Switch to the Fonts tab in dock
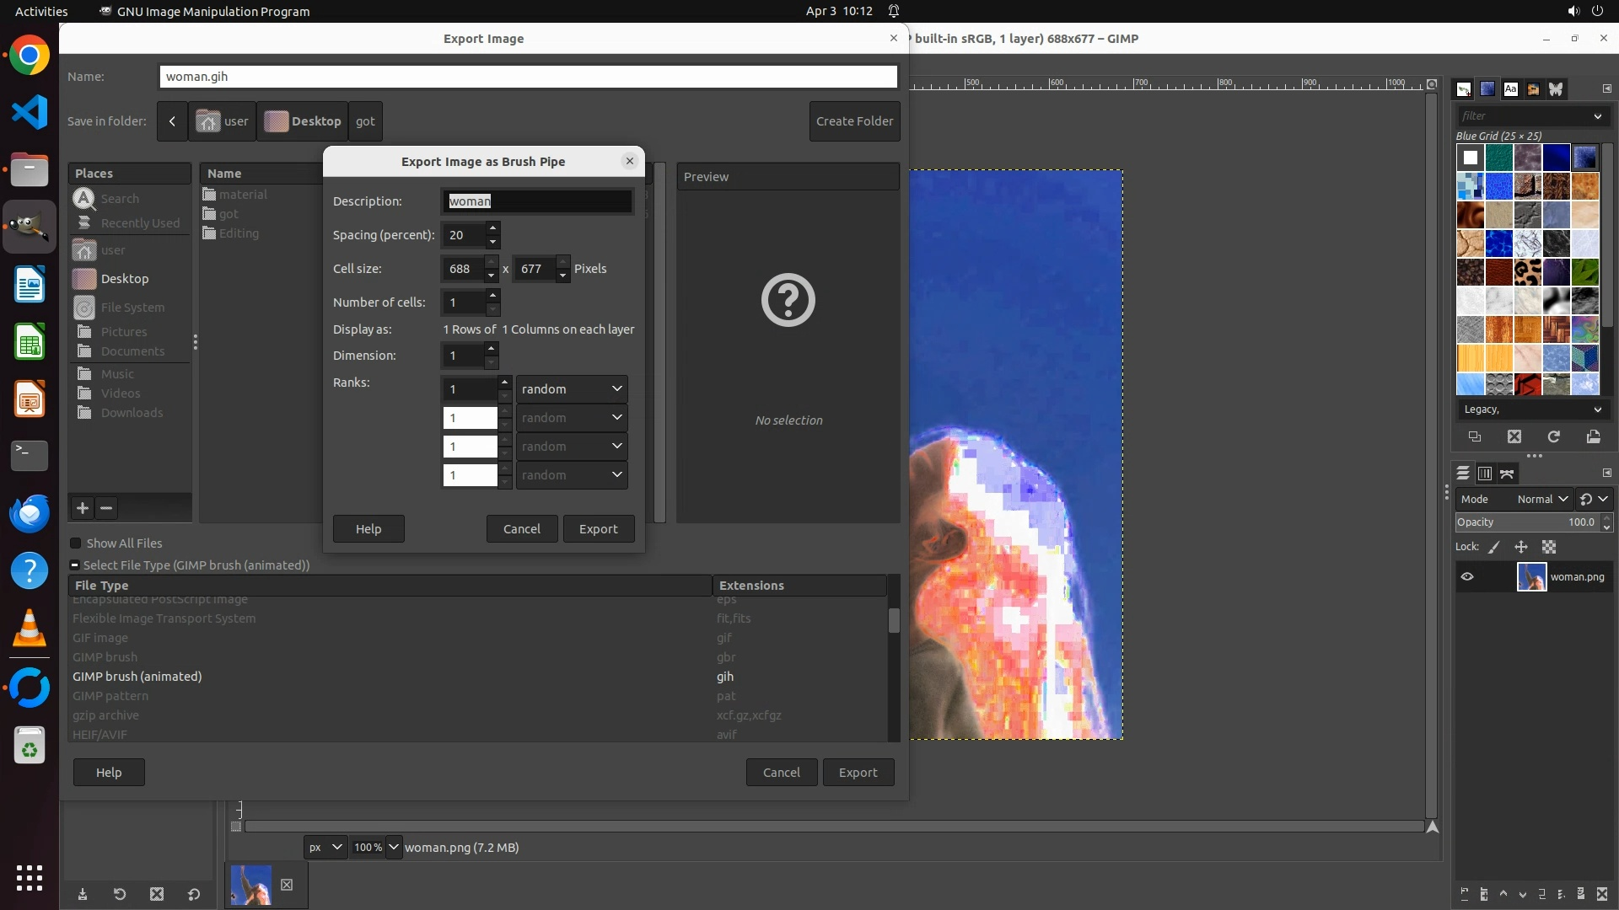Image resolution: width=1619 pixels, height=910 pixels. click(x=1510, y=89)
